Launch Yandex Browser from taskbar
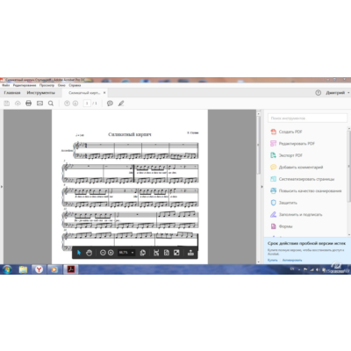Viewport: 351px width, 351px height. 39,269
